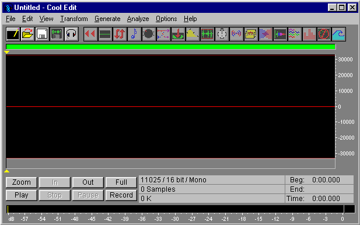Click the blue and red bowtie icon

(x=265, y=34)
